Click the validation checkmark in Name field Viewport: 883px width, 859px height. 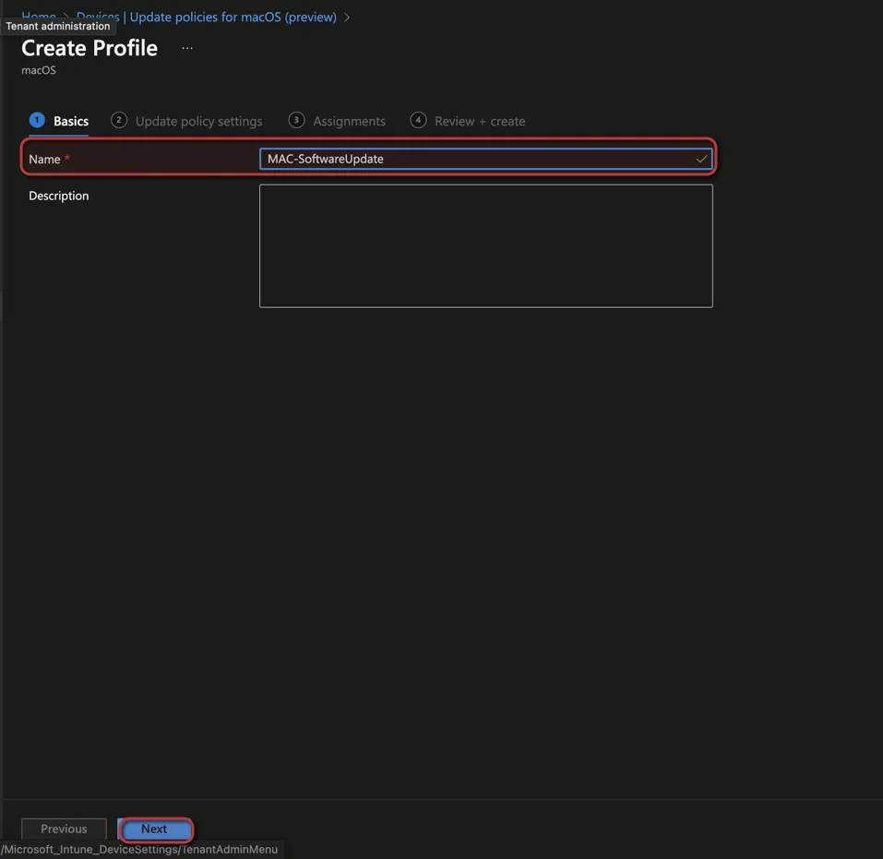click(x=701, y=160)
